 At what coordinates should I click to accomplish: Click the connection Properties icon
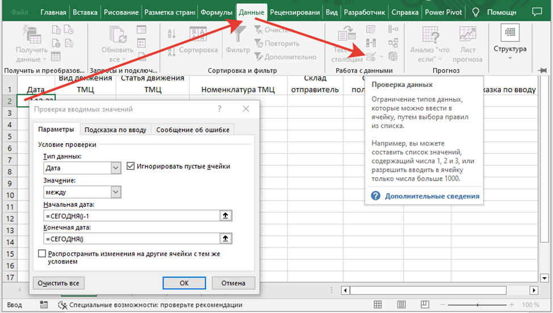point(141,43)
